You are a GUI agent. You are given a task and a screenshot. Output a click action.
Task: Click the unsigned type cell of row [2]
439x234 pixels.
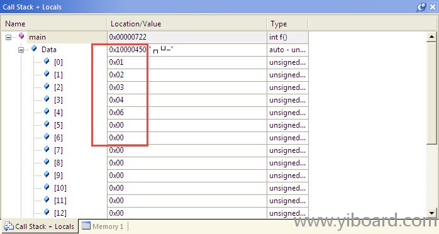[x=287, y=87]
